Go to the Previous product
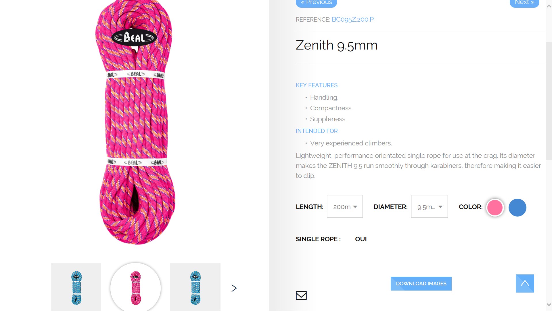Screen dimensions: 552x311 (x=316, y=3)
